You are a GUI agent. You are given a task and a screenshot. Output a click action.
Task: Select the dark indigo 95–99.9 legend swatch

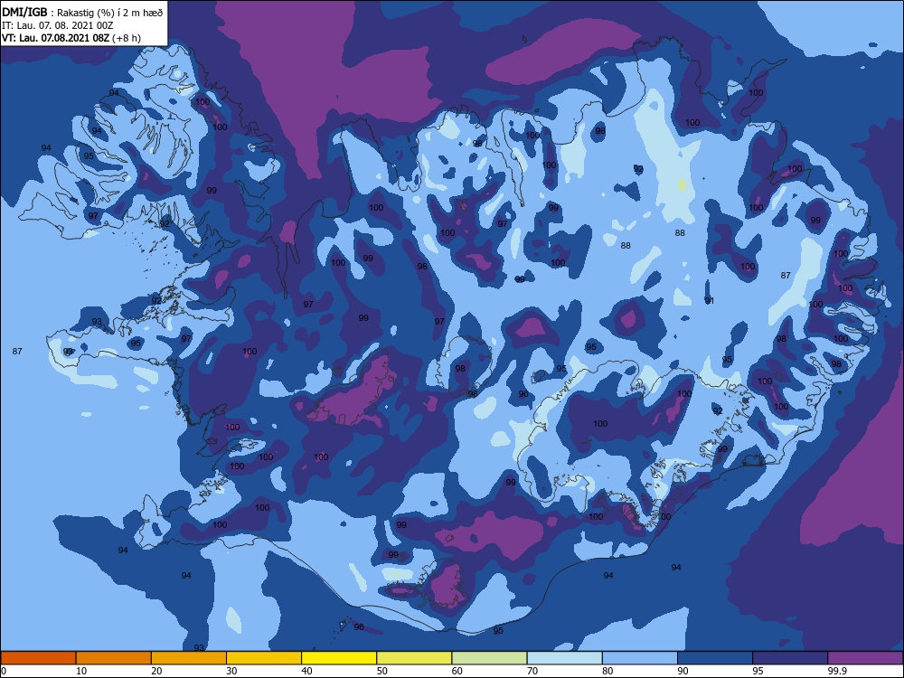click(x=790, y=658)
